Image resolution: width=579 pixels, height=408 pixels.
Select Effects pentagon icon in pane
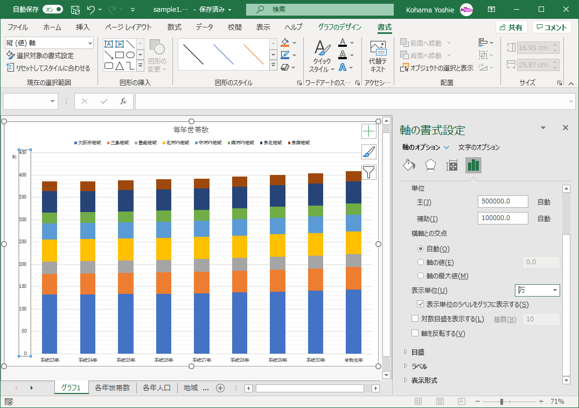430,165
